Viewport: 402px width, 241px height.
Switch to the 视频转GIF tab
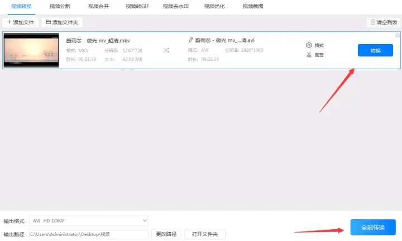(137, 6)
